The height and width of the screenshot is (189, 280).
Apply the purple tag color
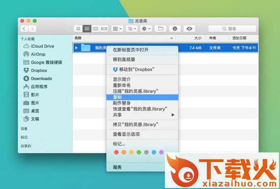(161, 152)
